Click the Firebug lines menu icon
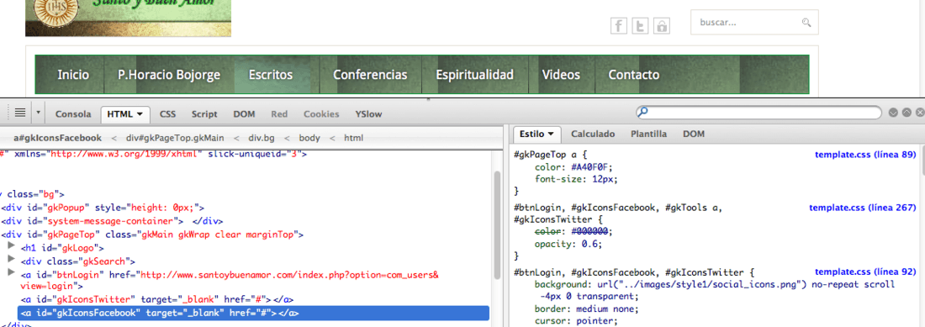The image size is (925, 327). (x=19, y=112)
